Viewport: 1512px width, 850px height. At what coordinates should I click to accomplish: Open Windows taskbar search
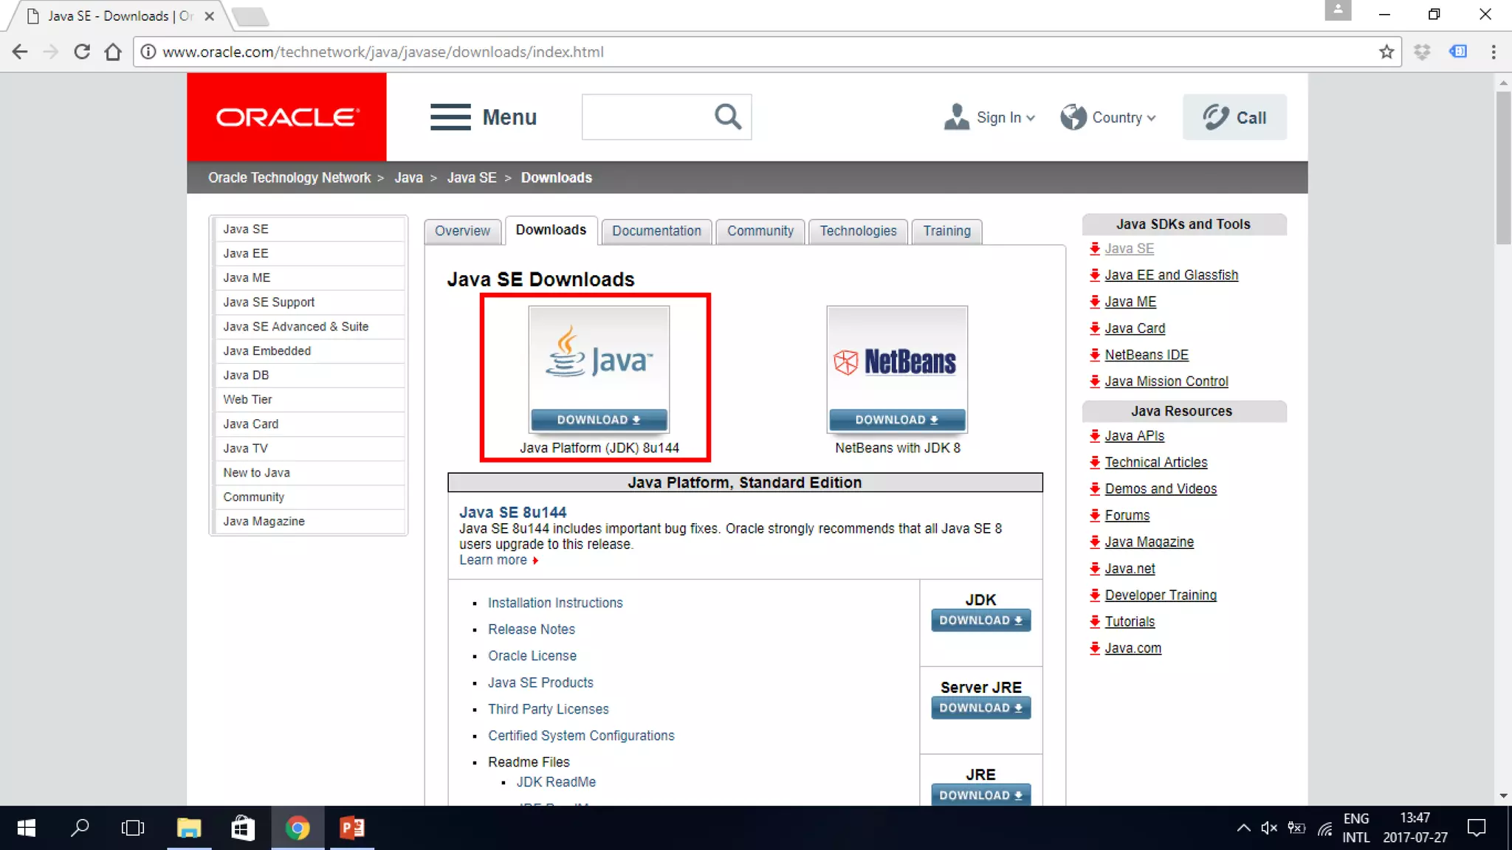click(x=80, y=828)
